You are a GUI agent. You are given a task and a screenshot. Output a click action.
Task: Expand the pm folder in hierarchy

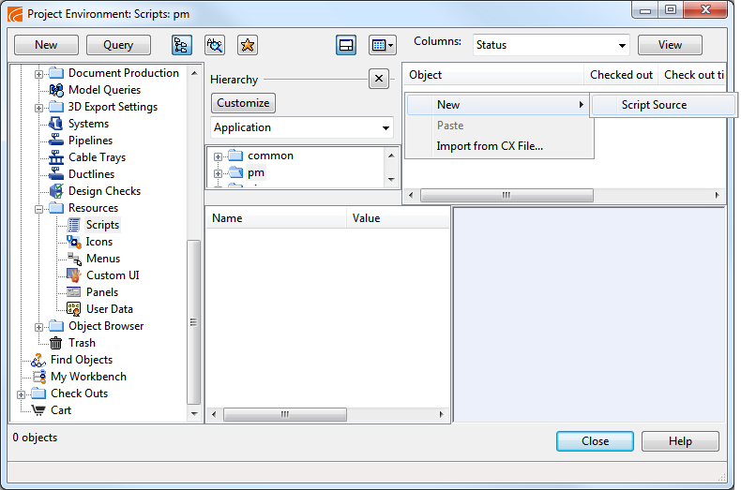click(x=218, y=173)
